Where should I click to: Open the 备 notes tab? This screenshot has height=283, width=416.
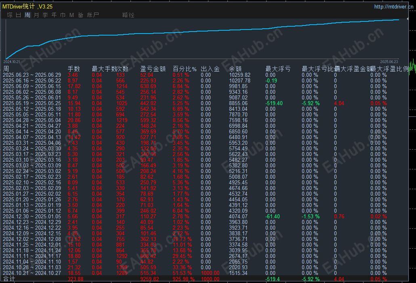(x=81, y=15)
